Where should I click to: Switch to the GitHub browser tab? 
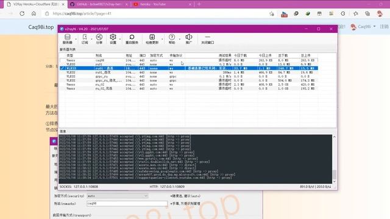99,4
